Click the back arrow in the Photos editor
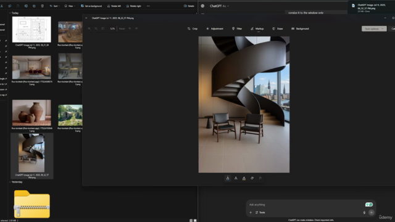This screenshot has width=395, height=222. (x=86, y=18)
